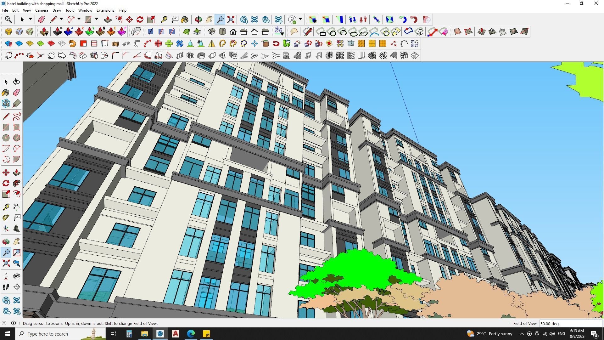Select the Position Camera tool in left toolbar
604x340 pixels.
6,276
